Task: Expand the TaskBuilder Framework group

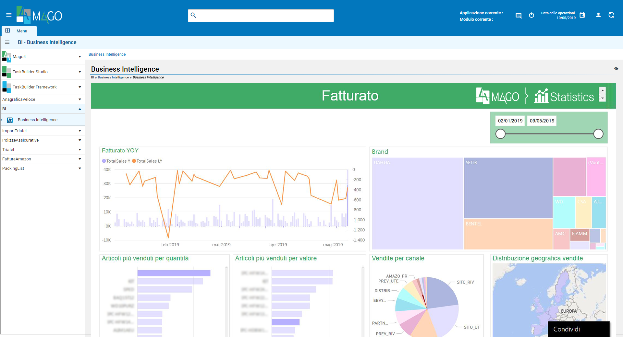Action: [80, 87]
